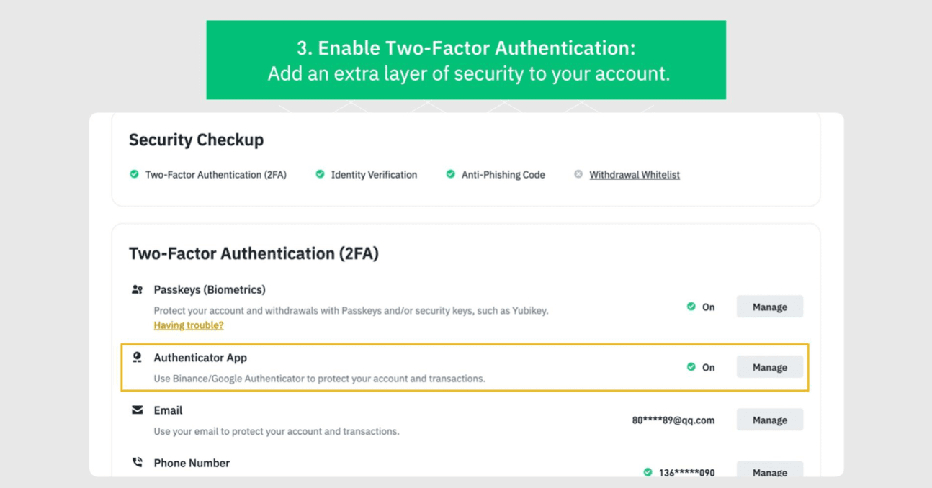The width and height of the screenshot is (932, 488).
Task: Open the Withdrawal Whitelist link
Action: coord(635,175)
